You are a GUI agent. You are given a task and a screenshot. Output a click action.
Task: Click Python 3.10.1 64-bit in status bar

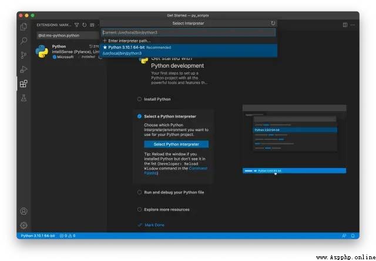[x=38, y=236]
